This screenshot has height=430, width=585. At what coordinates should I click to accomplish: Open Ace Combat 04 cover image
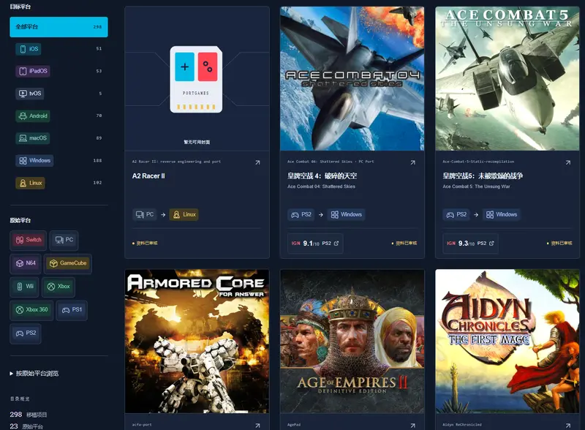(352, 79)
